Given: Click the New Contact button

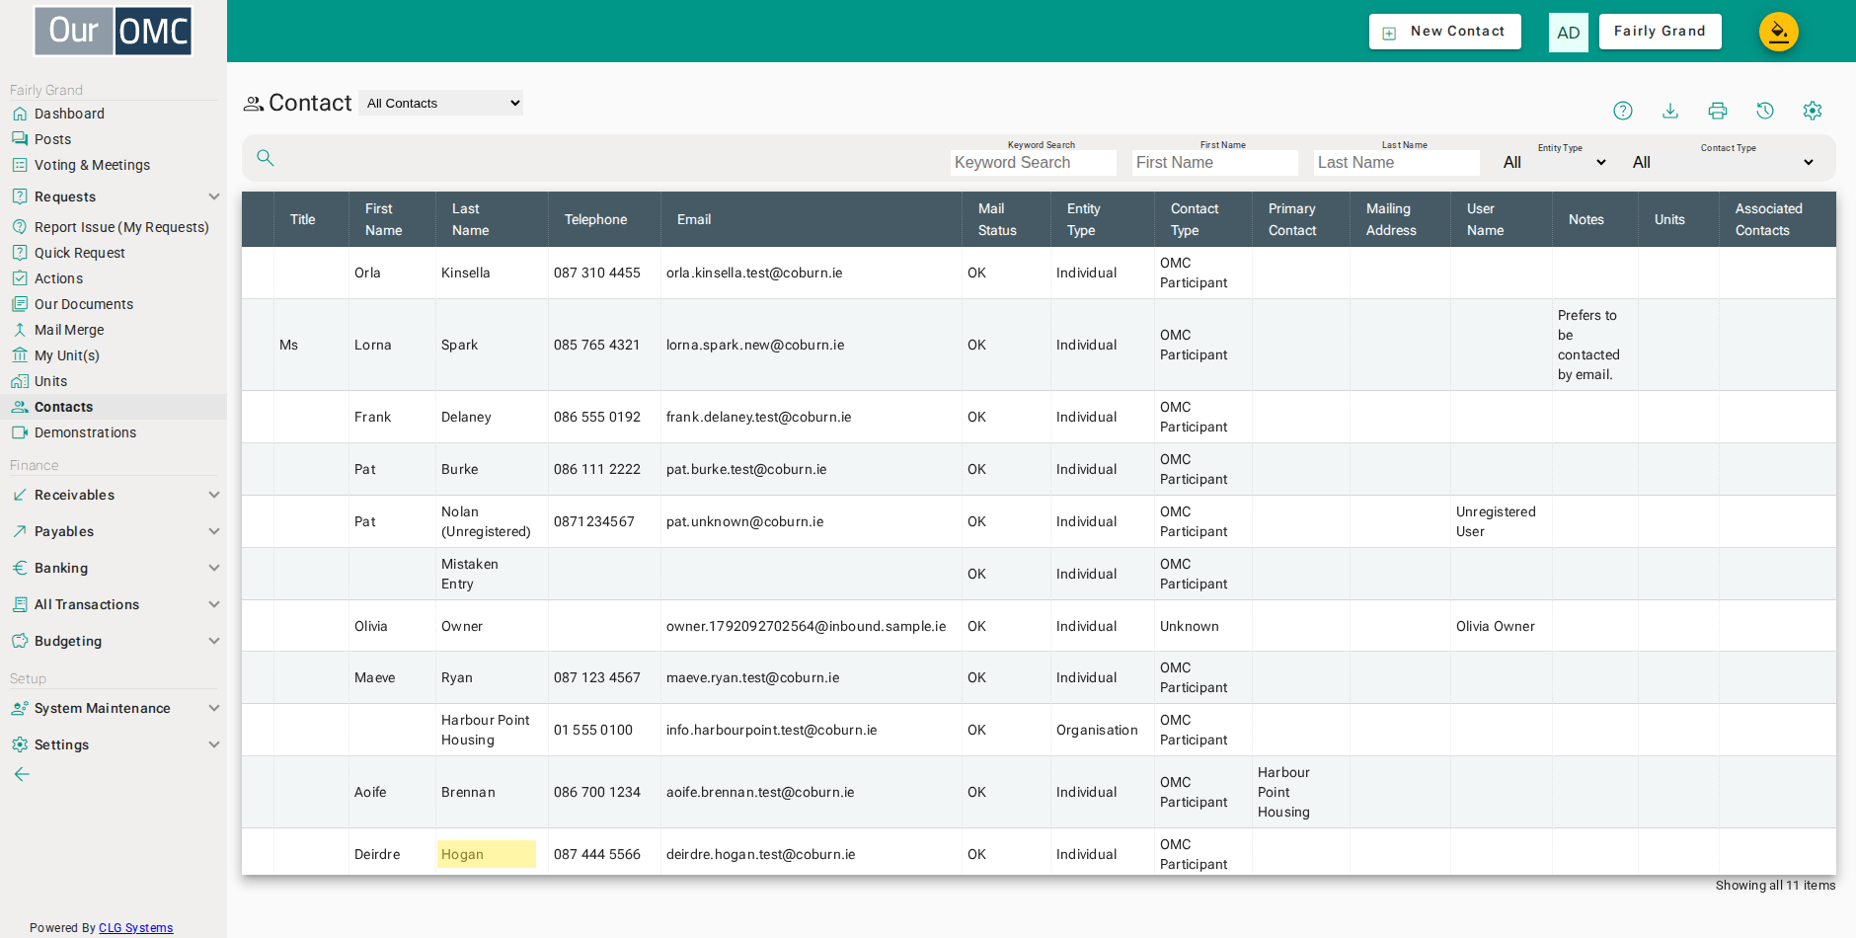Looking at the screenshot, I should tap(1445, 32).
